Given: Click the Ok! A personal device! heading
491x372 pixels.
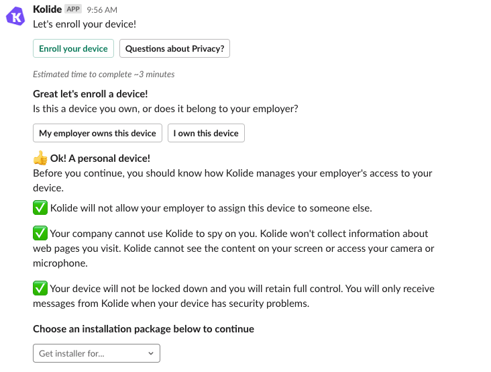Looking at the screenshot, I should pos(100,158).
